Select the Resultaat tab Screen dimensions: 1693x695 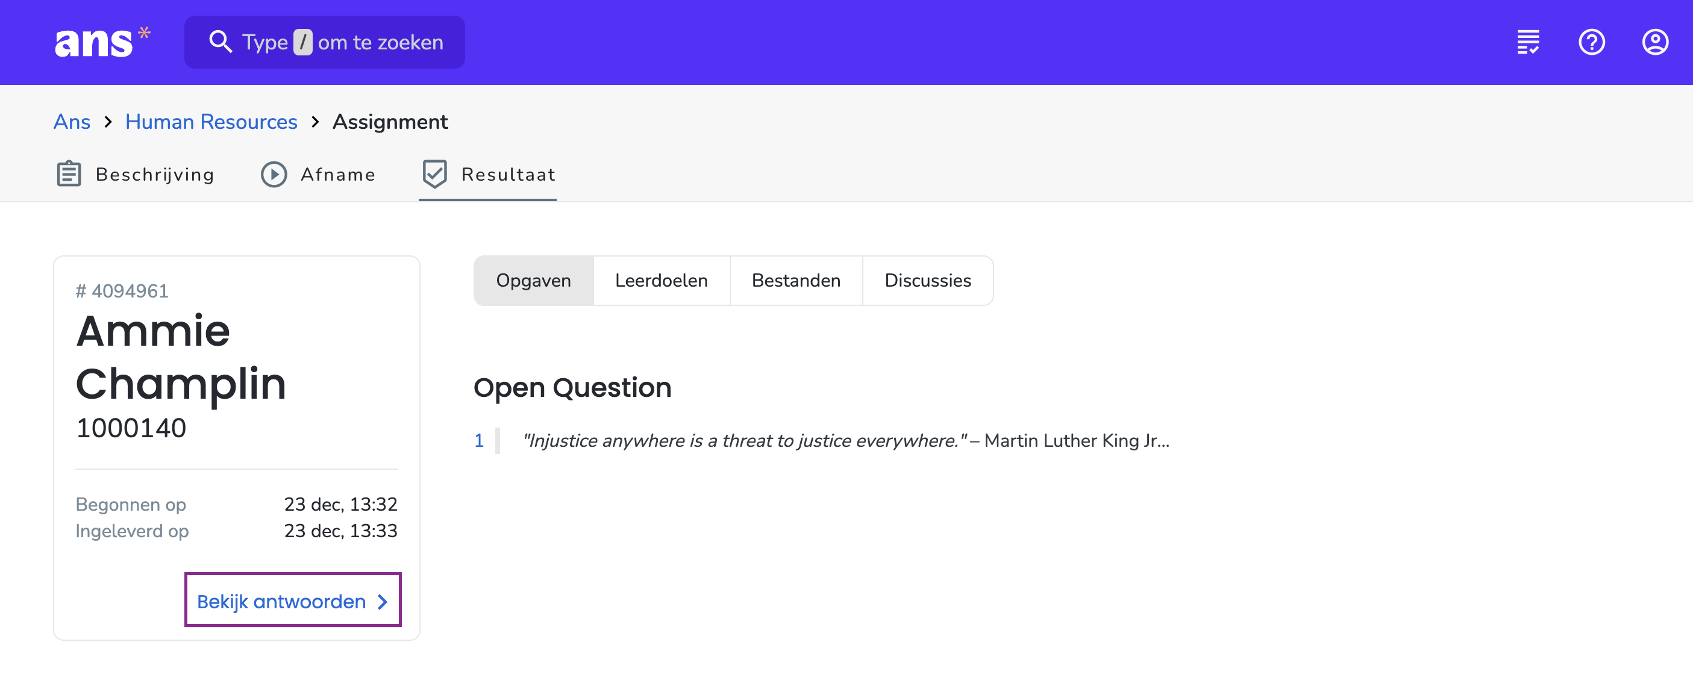[x=488, y=174]
